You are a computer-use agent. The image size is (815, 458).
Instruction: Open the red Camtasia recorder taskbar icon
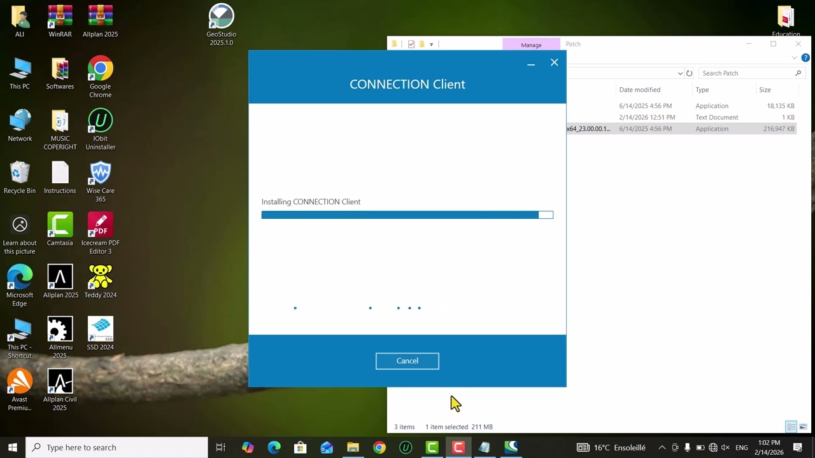click(458, 447)
